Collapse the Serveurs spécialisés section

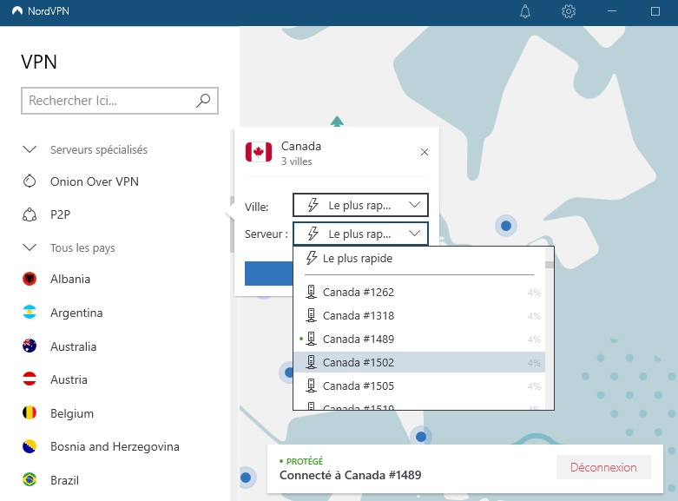[30, 149]
